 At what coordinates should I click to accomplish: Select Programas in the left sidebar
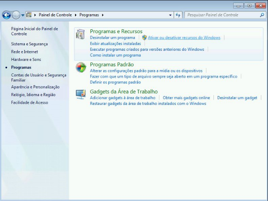point(21,67)
